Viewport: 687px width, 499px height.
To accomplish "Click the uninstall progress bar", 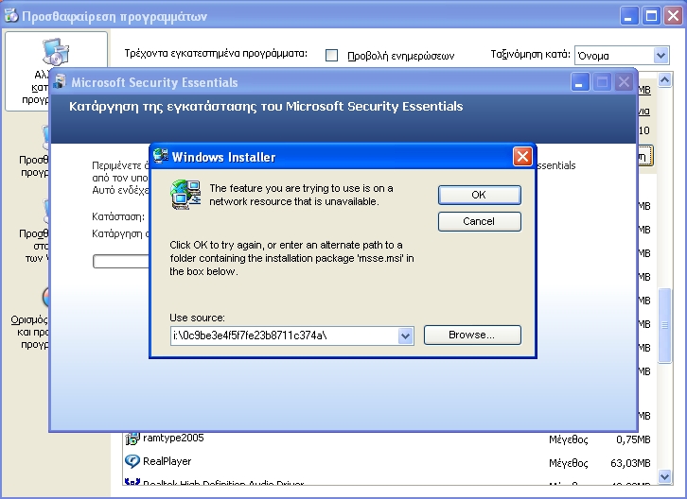I will [121, 262].
